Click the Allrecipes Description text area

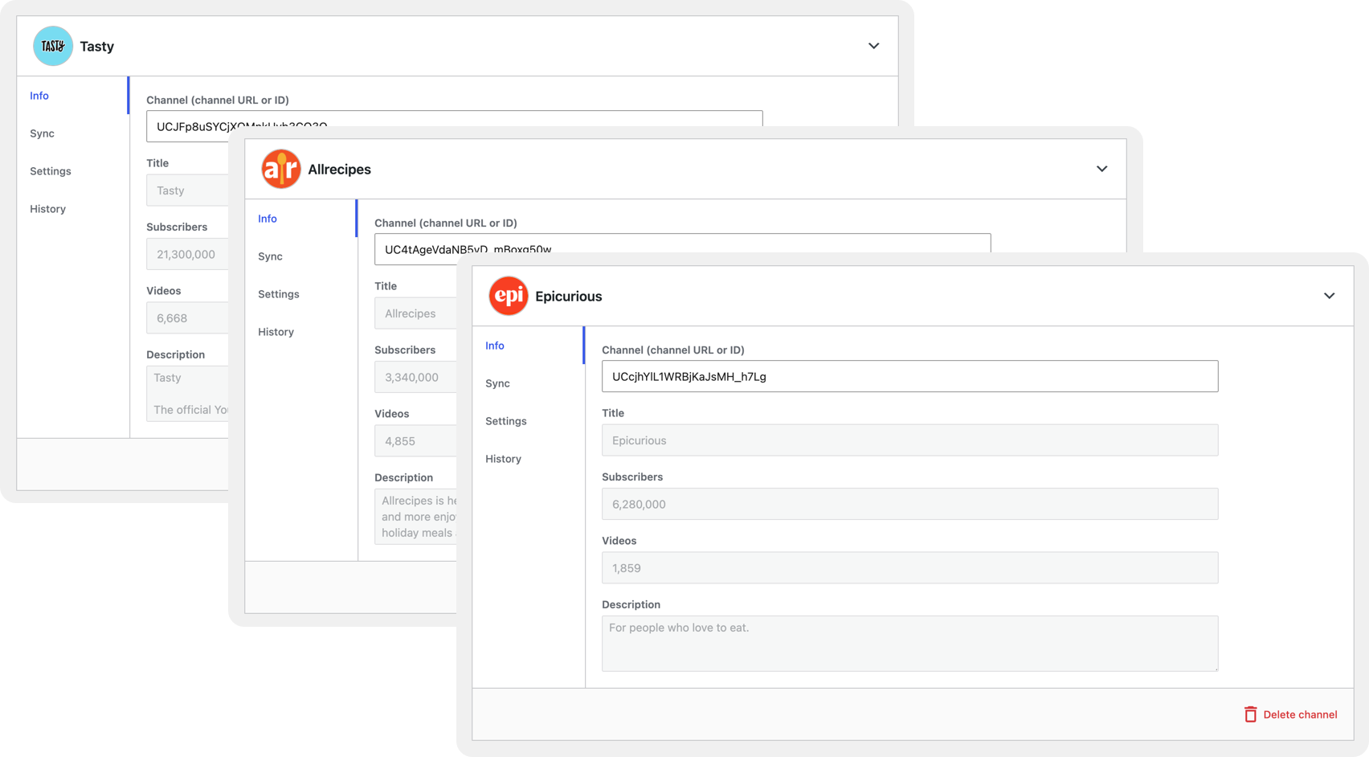point(415,517)
